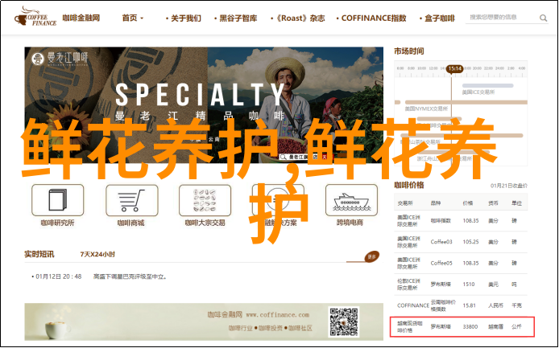
Task: Click the 人民币 currency cell
Action: (x=495, y=305)
